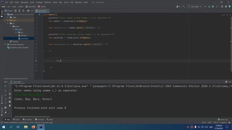Image resolution: width=232 pixels, height=130 pixels.
Task: Open the File menu
Action: [7, 2]
